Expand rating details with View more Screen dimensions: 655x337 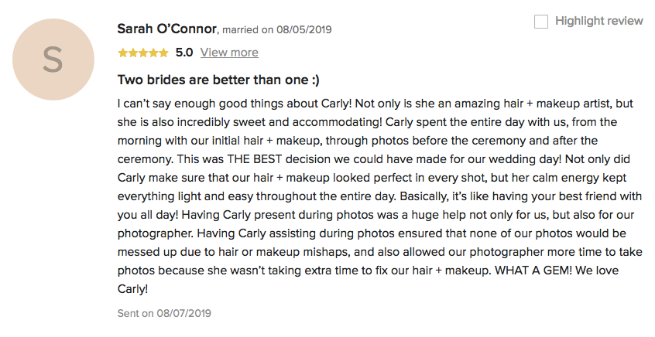229,53
